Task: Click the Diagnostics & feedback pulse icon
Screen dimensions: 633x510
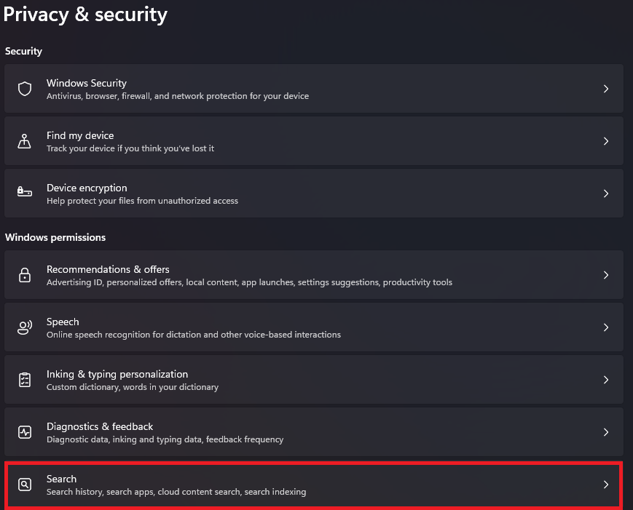Action: pos(25,432)
